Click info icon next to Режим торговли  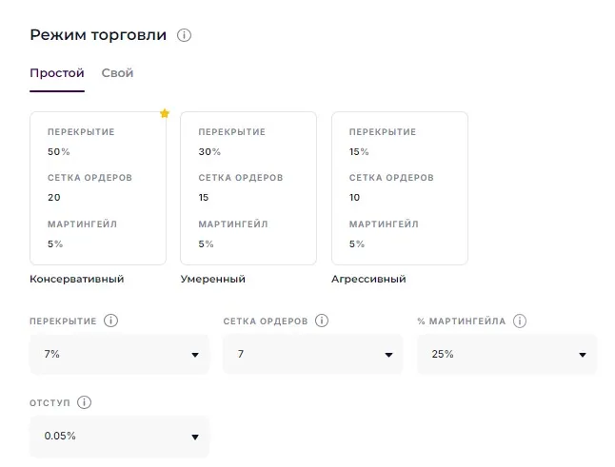(185, 35)
